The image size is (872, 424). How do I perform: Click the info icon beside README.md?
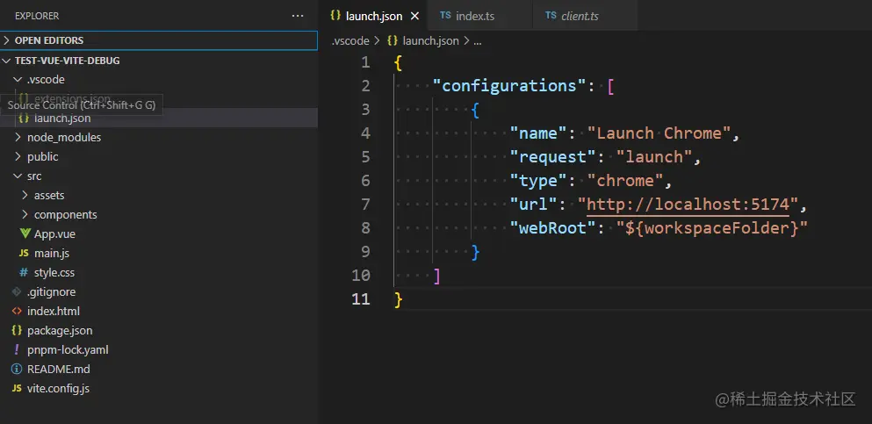coord(17,369)
